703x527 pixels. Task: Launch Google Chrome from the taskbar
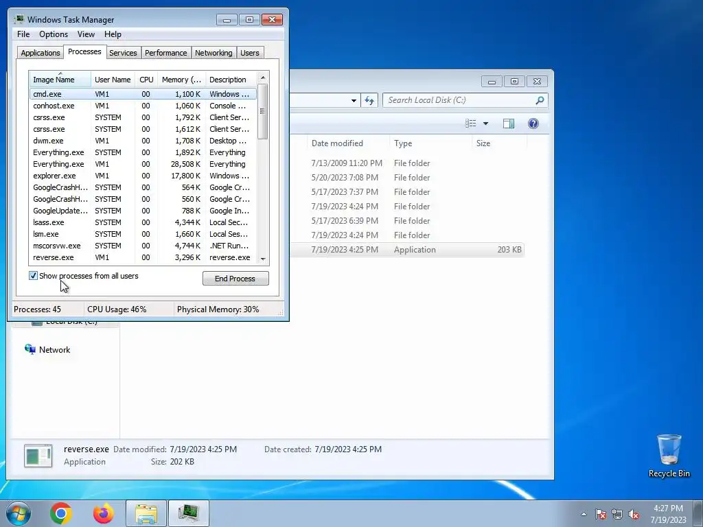point(61,513)
